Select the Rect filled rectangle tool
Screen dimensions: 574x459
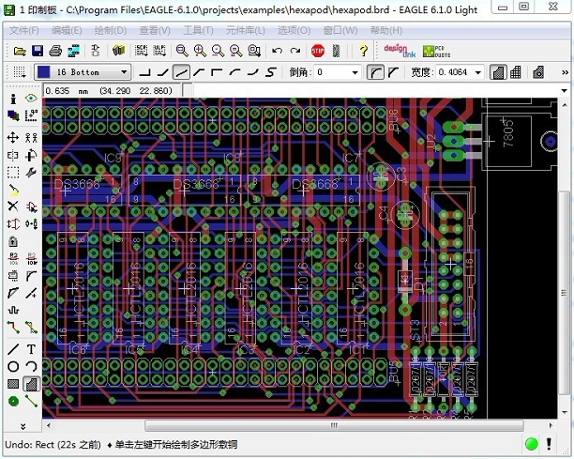(13, 384)
